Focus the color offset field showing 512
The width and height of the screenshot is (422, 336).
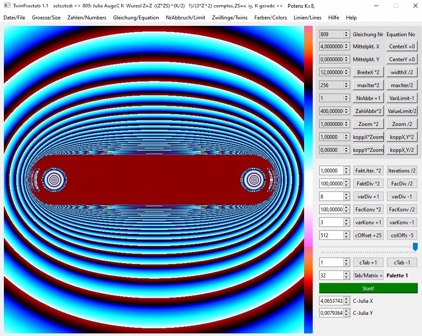click(x=334, y=235)
